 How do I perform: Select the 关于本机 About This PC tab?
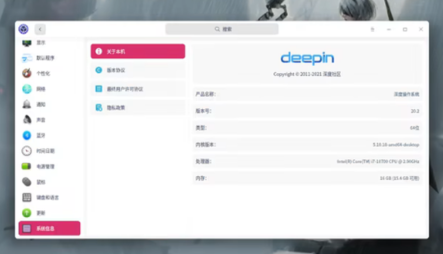click(138, 51)
